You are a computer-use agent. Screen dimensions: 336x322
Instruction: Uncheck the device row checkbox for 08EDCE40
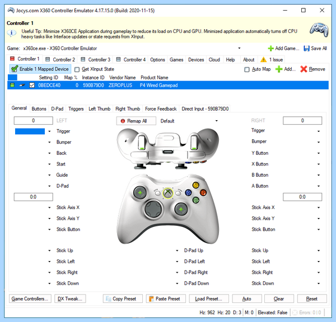(x=32, y=85)
